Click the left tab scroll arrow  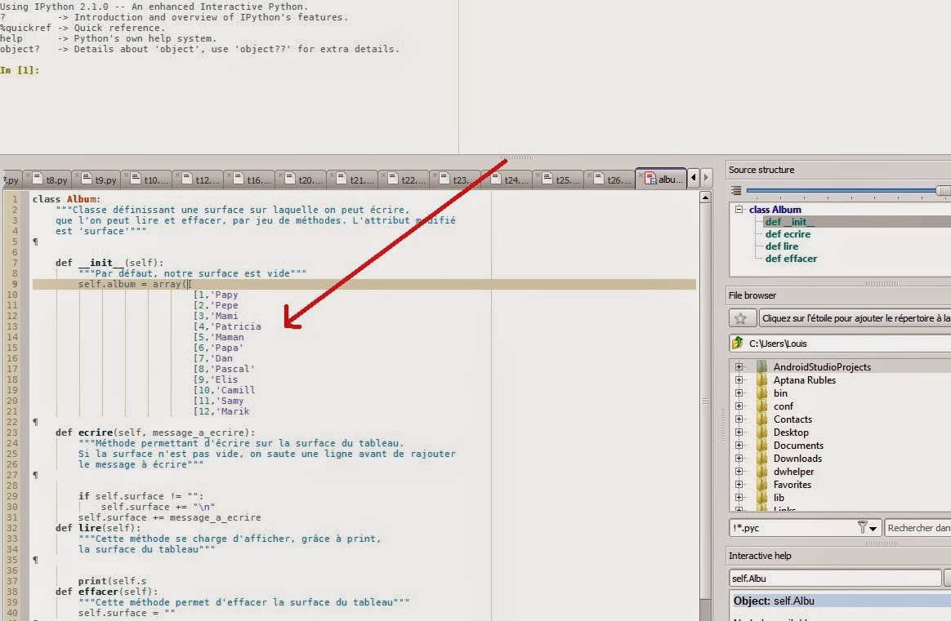(694, 178)
